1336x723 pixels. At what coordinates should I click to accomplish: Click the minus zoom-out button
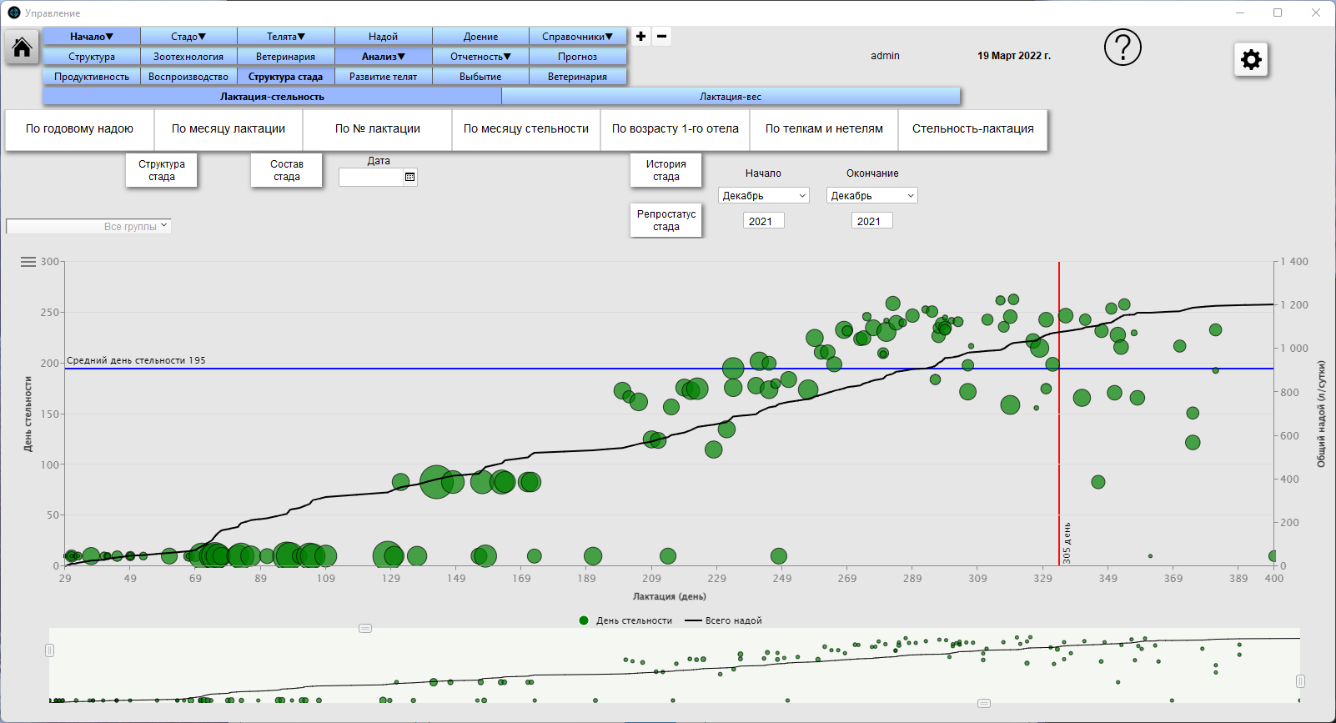point(661,36)
